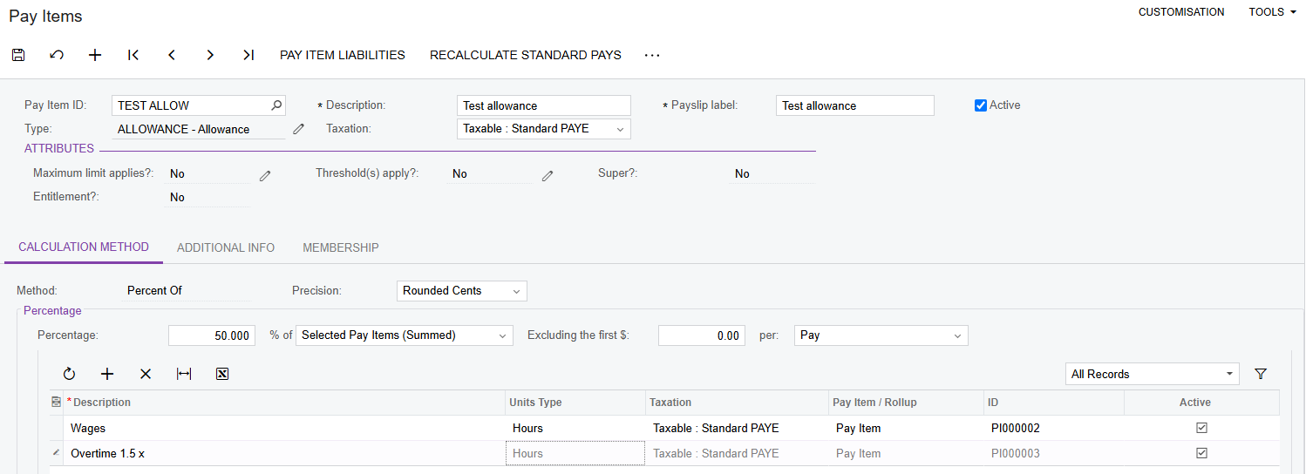Export grid to Excel

222,374
